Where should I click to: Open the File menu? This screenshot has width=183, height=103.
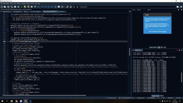point(1,4)
